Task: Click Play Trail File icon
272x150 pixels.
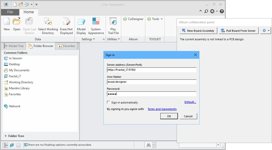Action: [113, 26]
